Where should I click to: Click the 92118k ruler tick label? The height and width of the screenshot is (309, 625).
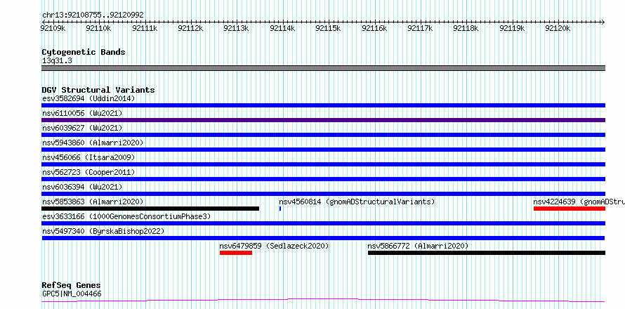tap(466, 28)
